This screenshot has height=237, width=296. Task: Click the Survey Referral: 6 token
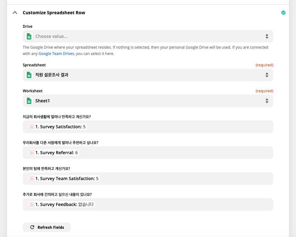click(54, 153)
